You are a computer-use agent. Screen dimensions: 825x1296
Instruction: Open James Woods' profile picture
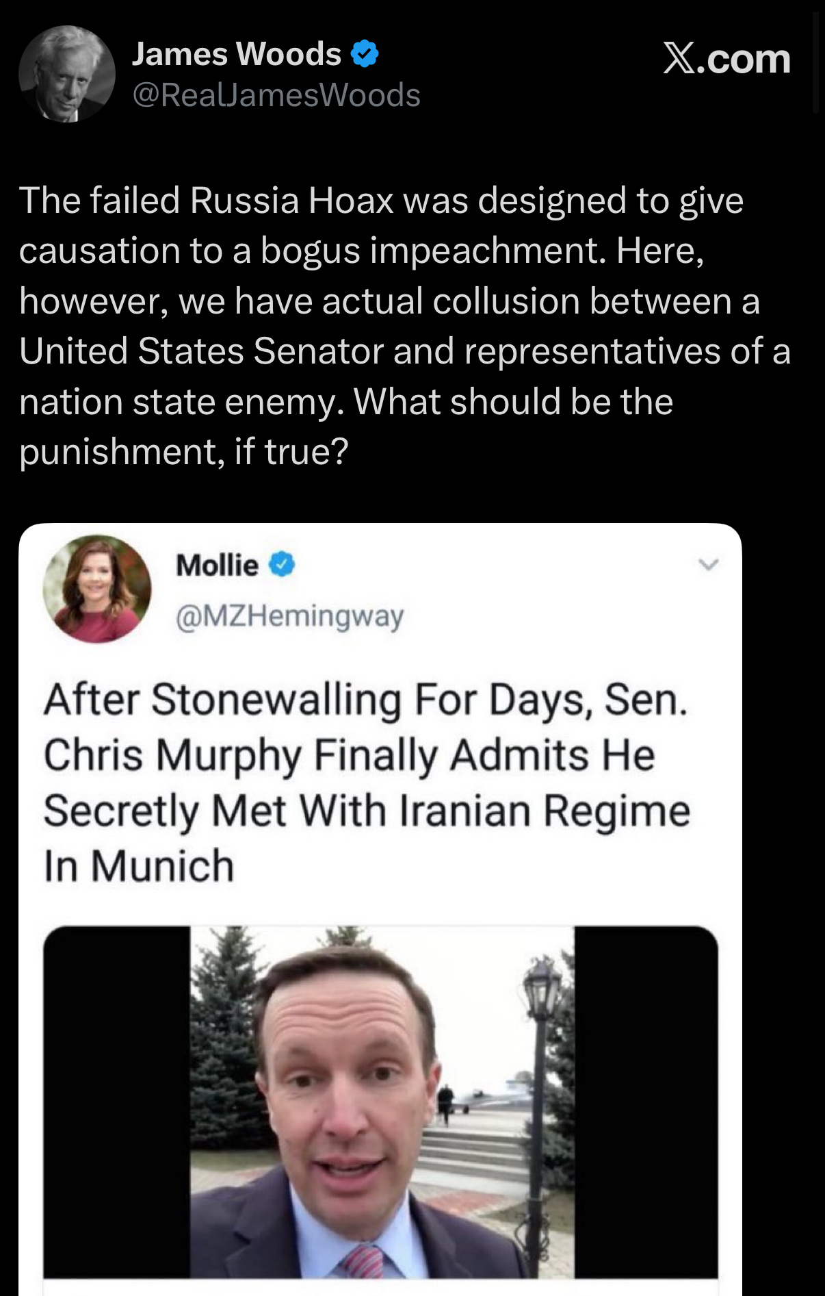67,74
